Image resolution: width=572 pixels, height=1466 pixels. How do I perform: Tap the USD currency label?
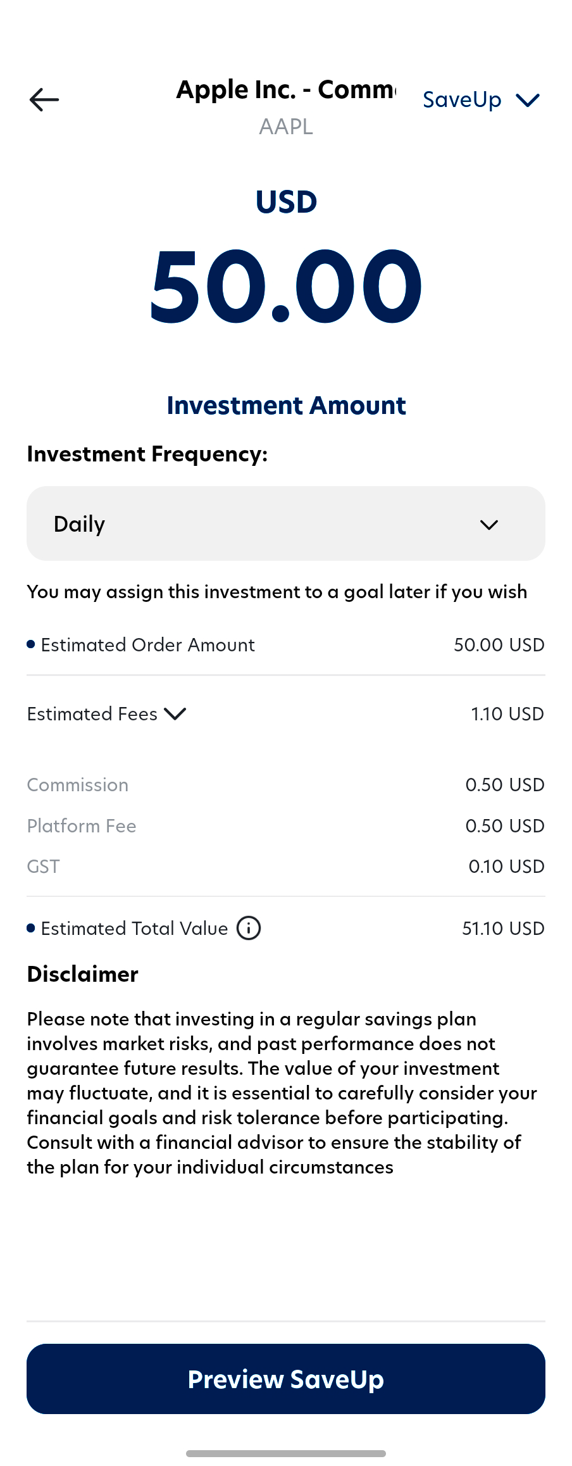click(286, 203)
